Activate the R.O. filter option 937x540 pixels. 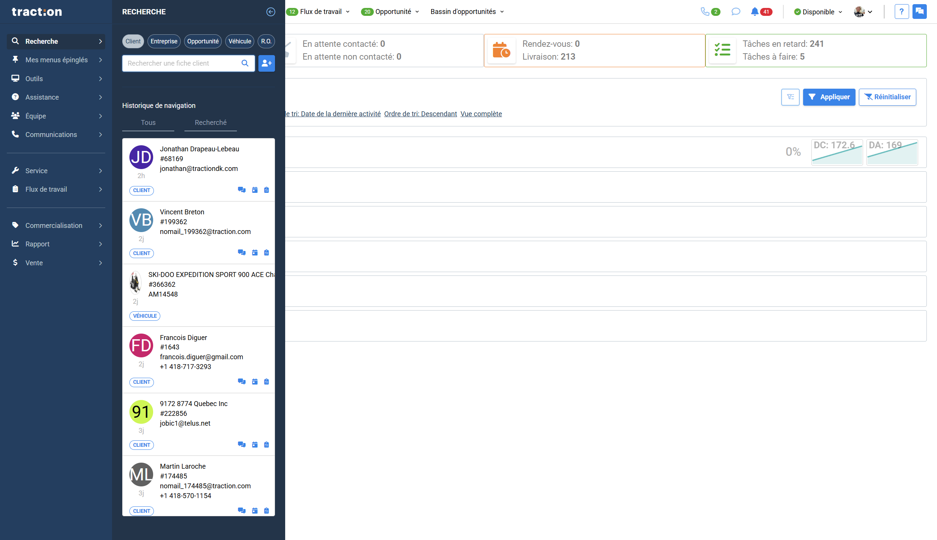(x=266, y=41)
